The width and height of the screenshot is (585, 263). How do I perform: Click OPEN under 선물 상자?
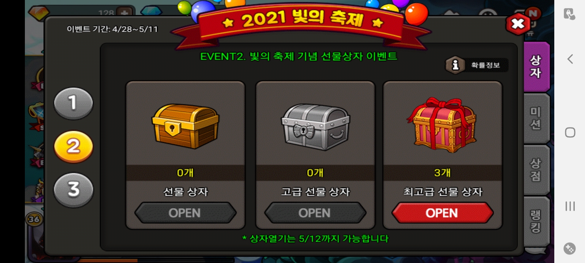(185, 213)
